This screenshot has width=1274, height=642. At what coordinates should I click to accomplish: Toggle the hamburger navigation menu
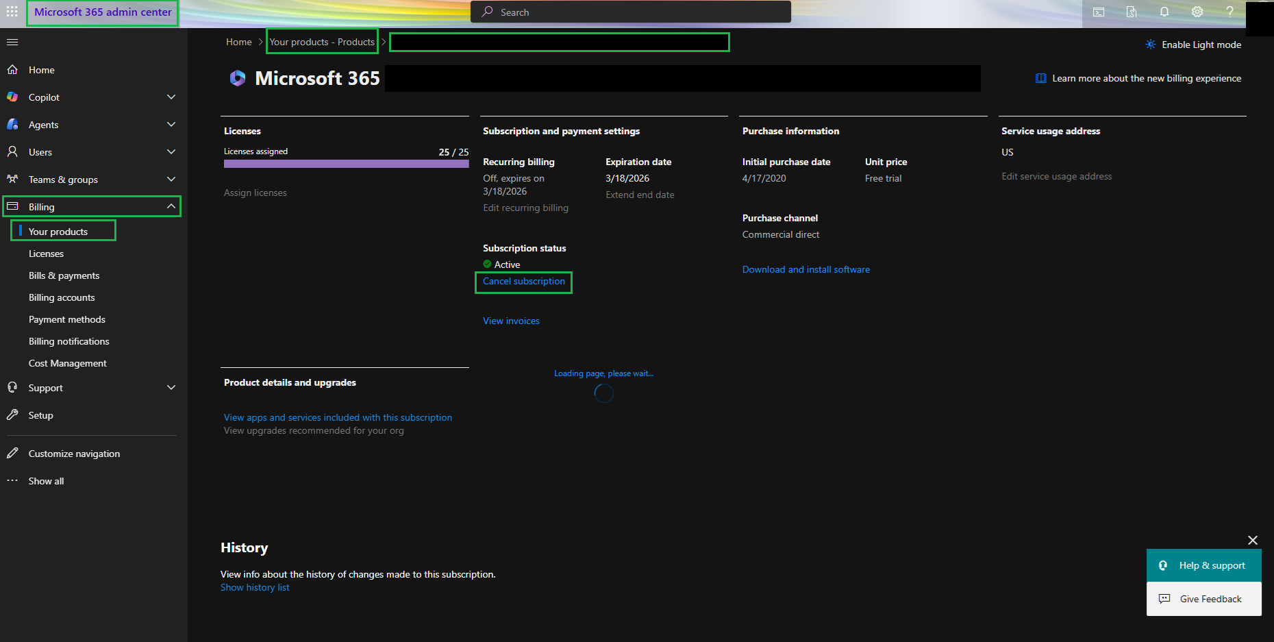(x=12, y=42)
